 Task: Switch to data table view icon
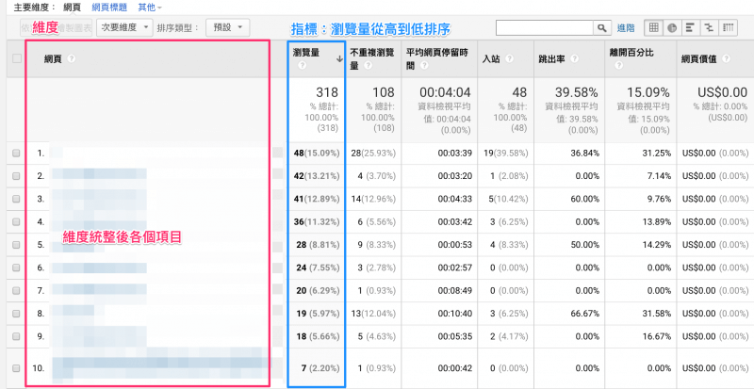point(655,28)
